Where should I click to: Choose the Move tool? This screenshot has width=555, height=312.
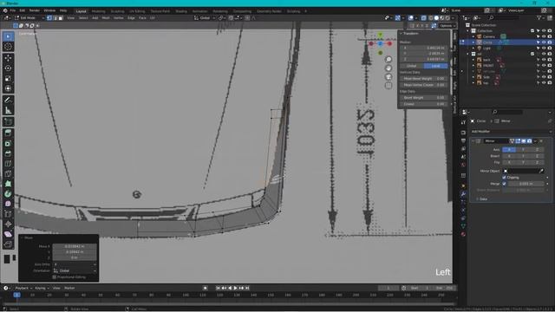8,58
